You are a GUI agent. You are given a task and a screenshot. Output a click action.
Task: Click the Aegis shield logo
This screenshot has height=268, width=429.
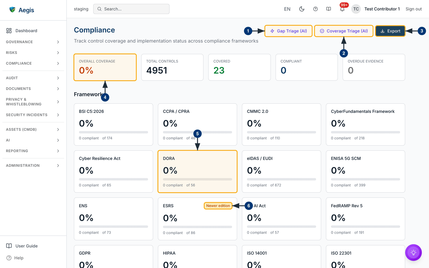[x=12, y=10]
